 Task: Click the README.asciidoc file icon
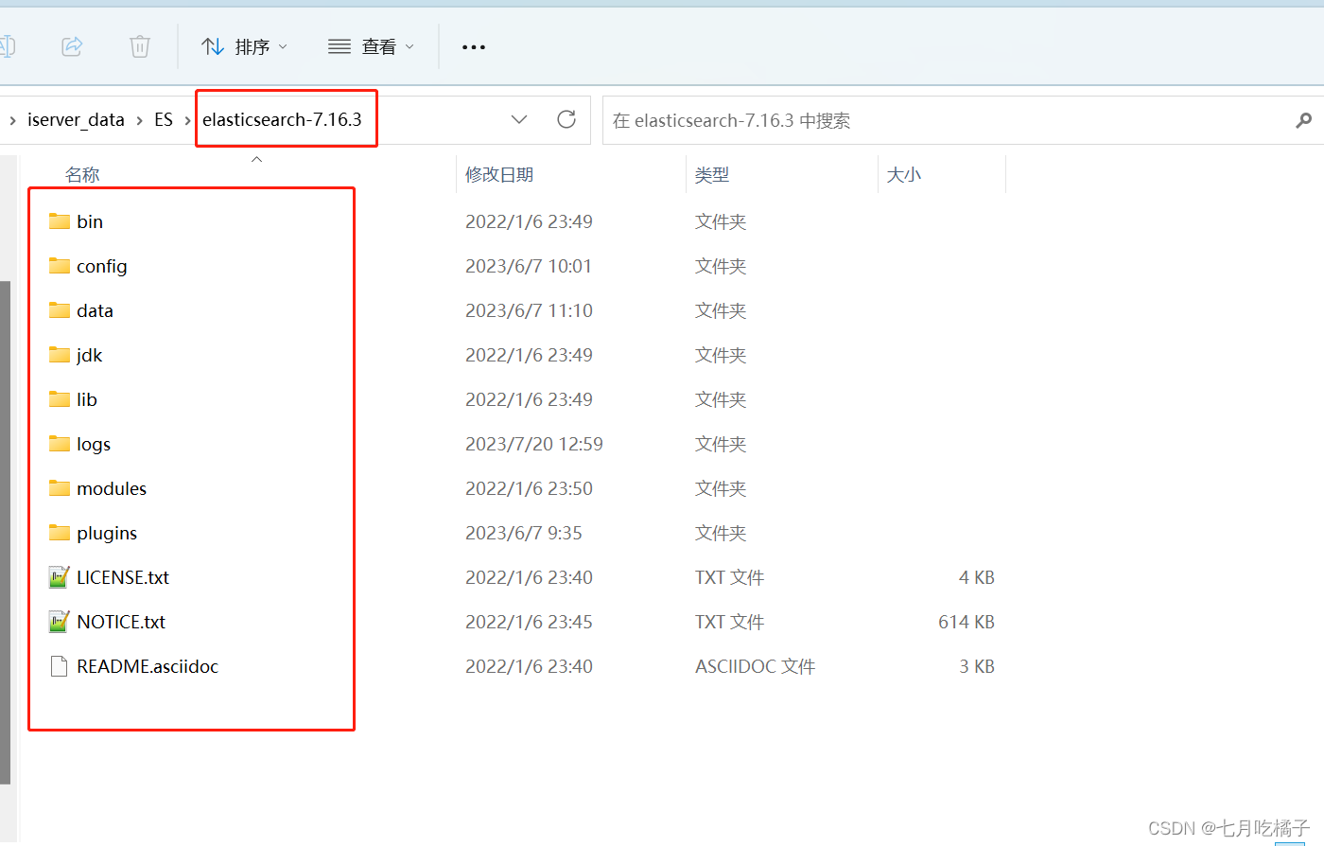click(x=60, y=666)
